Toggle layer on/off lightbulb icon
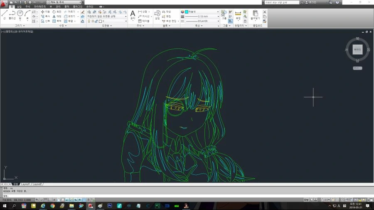 (x=89, y=21)
